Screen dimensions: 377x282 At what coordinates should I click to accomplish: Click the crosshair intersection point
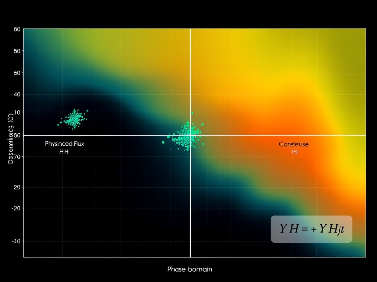pyautogui.click(x=190, y=135)
